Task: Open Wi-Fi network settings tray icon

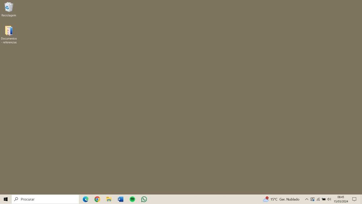Action: pyautogui.click(x=318, y=199)
